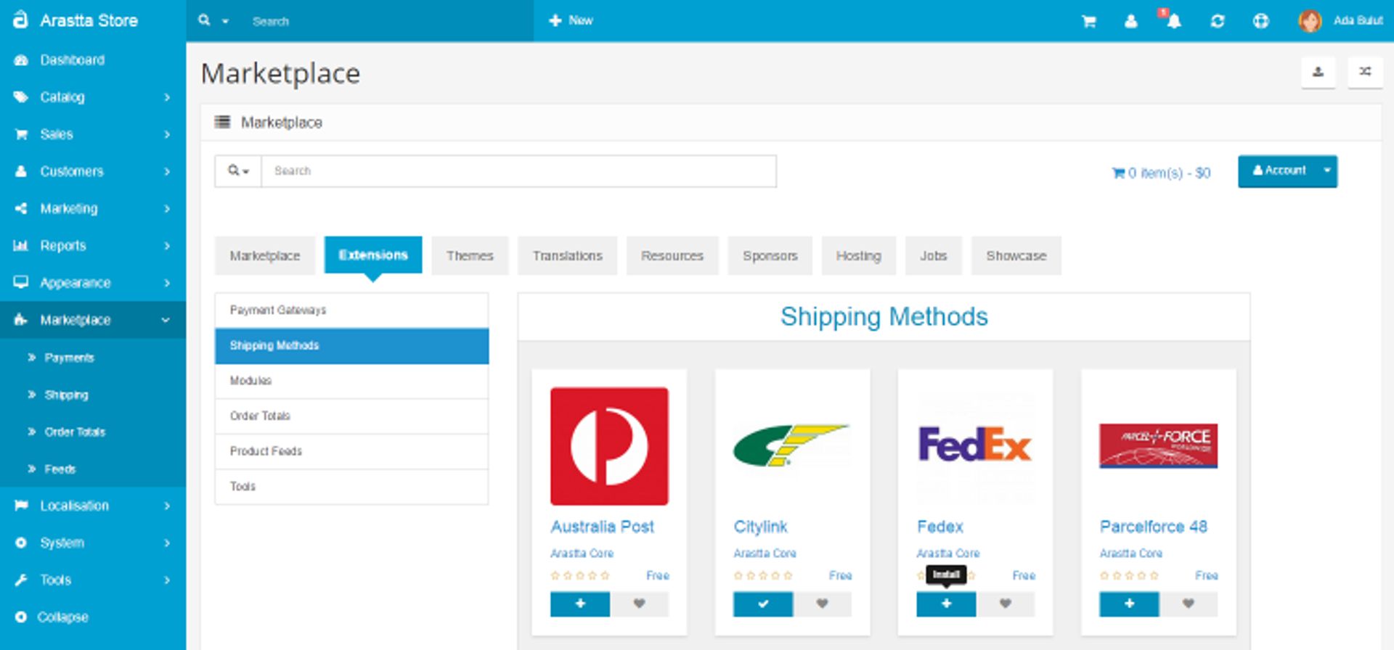Install Parcelforce 48 with plus button
This screenshot has height=650, width=1394.
1129,604
